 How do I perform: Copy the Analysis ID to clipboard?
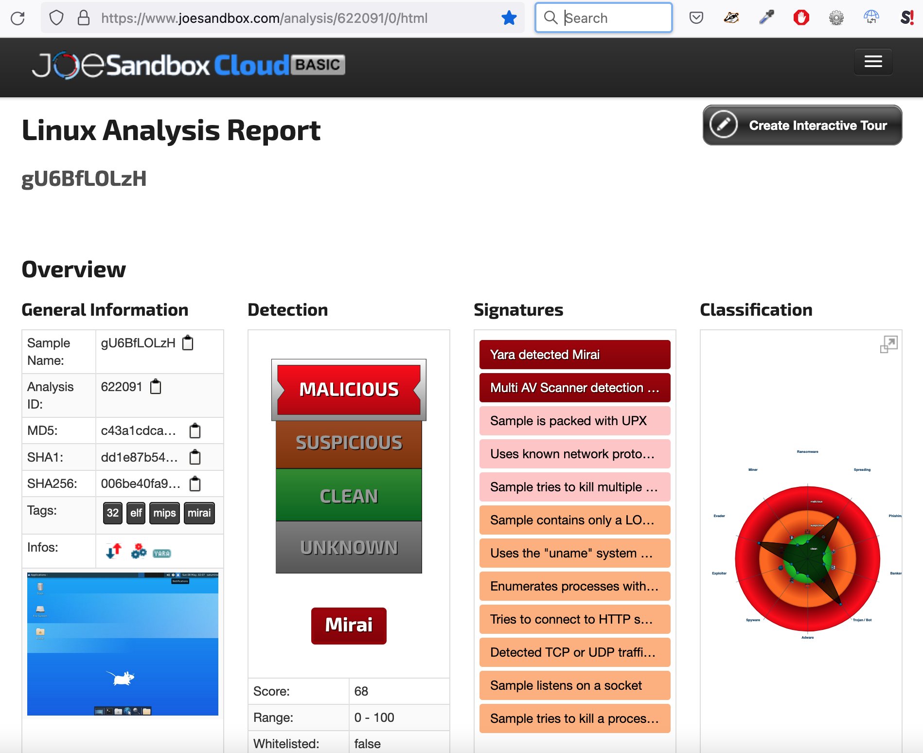156,387
